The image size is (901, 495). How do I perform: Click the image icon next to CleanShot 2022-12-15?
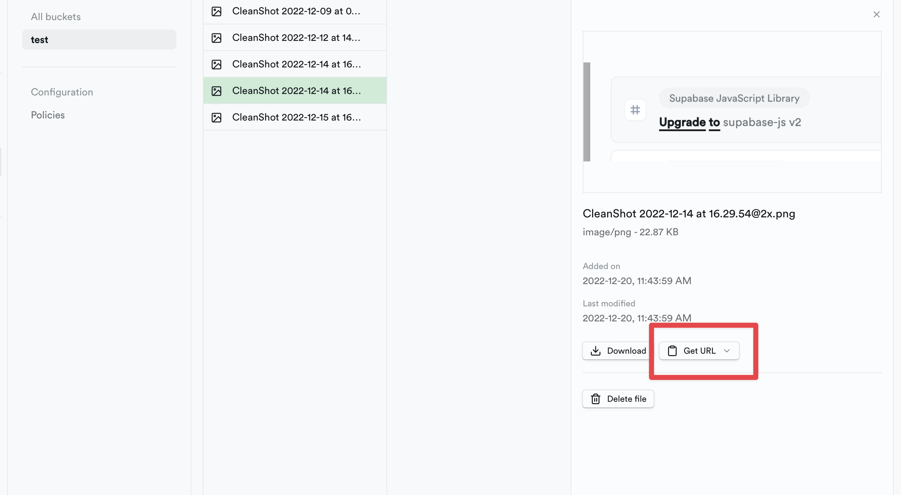216,117
